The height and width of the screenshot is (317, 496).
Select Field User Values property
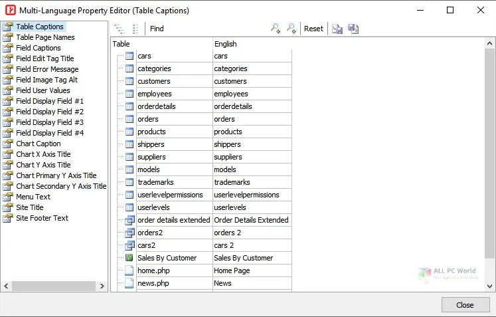pyautogui.click(x=43, y=90)
